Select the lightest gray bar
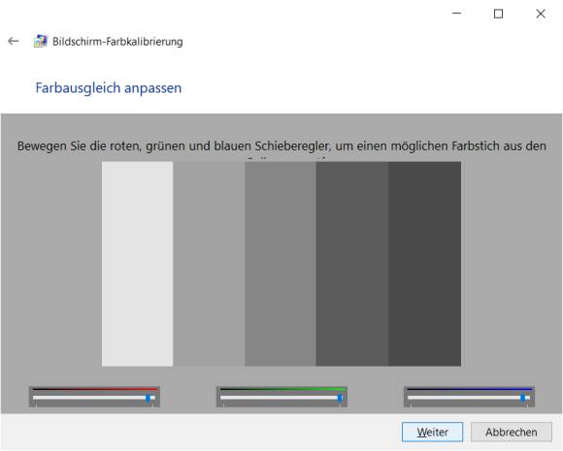 (x=137, y=264)
